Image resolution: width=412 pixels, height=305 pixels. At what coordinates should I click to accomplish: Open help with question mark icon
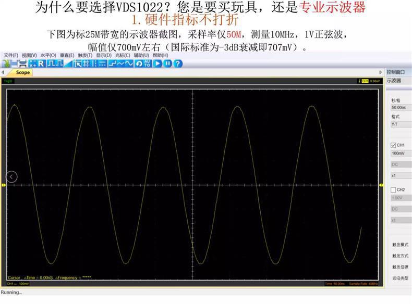(x=178, y=63)
